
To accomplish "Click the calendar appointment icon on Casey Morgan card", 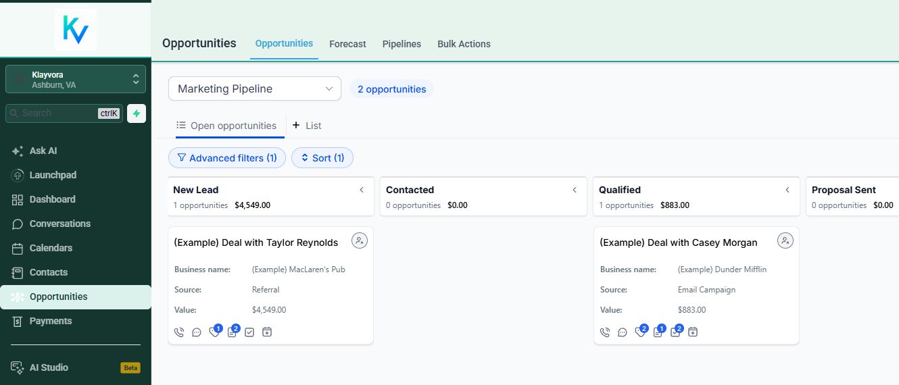I will click(693, 332).
